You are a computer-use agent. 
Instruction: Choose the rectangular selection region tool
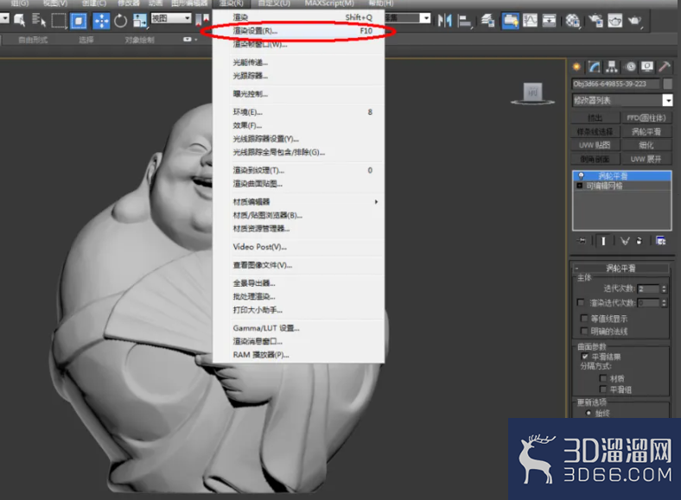pyautogui.click(x=59, y=21)
